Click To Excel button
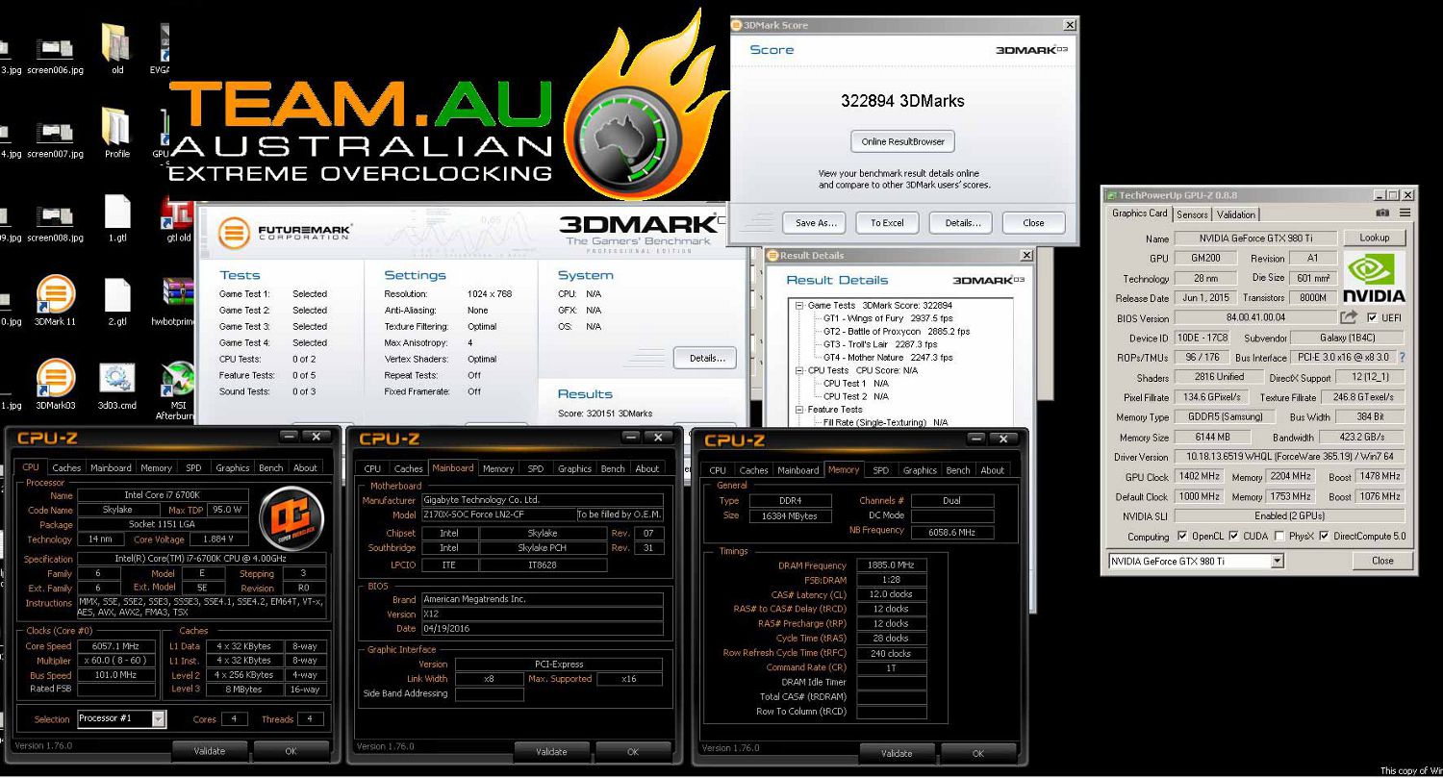This screenshot has width=1443, height=778. point(887,222)
